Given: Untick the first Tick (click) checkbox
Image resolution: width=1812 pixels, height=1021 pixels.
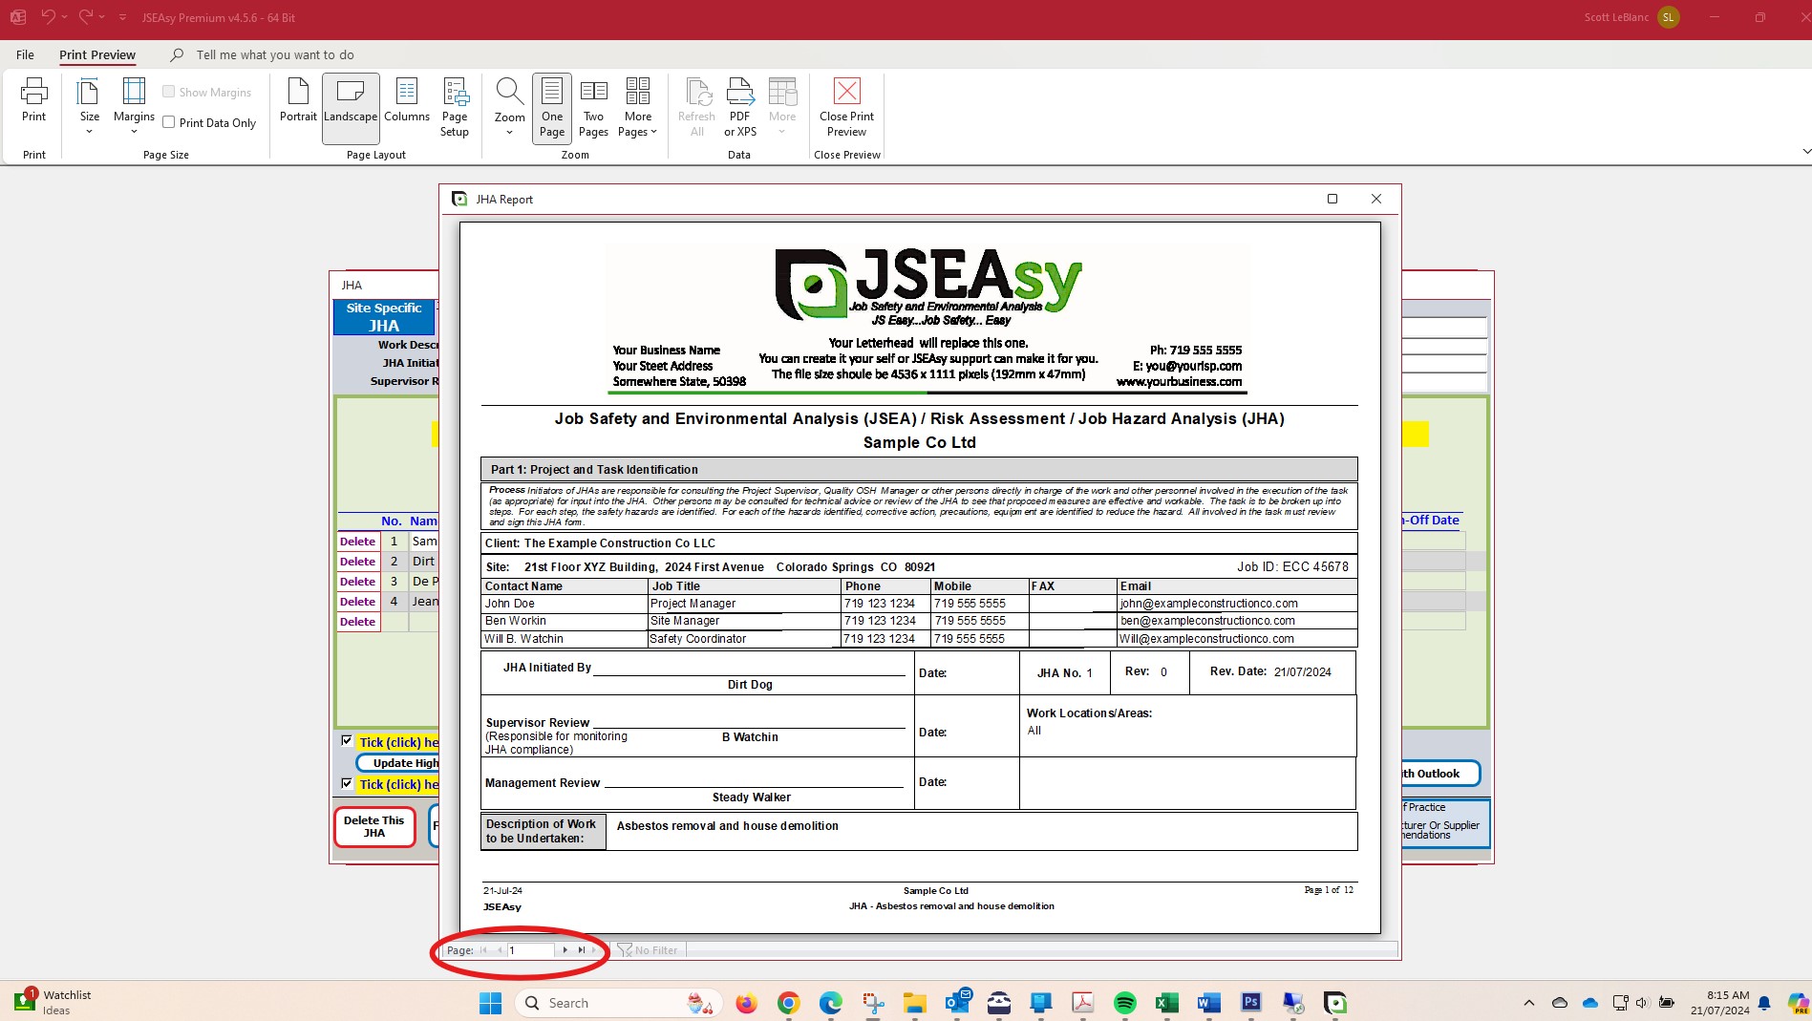Looking at the screenshot, I should click(x=347, y=741).
